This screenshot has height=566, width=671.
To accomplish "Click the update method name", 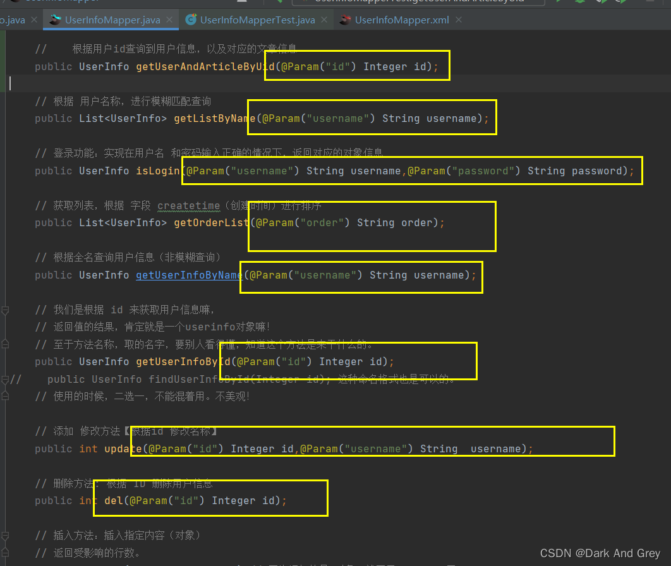I will click(123, 449).
